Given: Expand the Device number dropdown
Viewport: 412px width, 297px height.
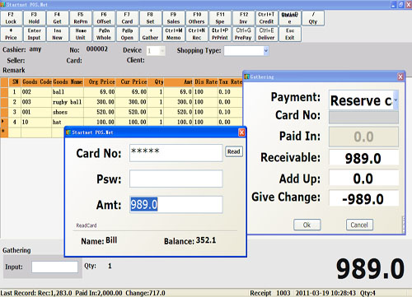Looking at the screenshot, I should [162, 51].
